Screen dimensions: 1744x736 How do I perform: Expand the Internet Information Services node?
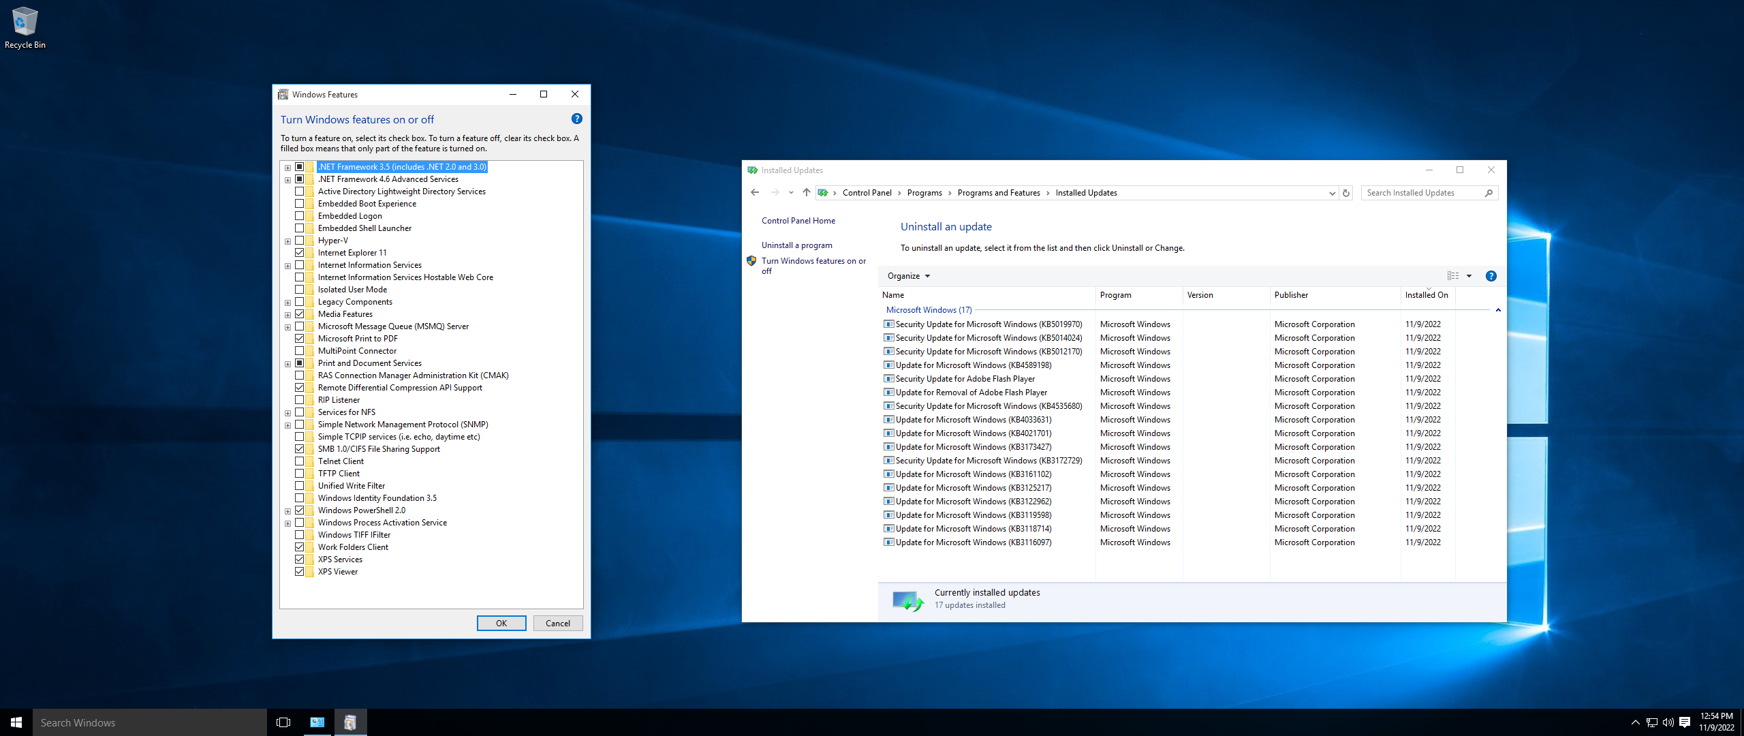click(287, 266)
